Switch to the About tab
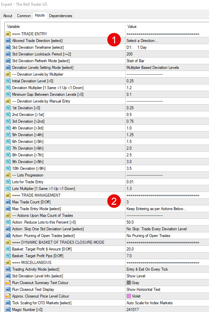The width and height of the screenshot is (209, 312). pos(7,16)
